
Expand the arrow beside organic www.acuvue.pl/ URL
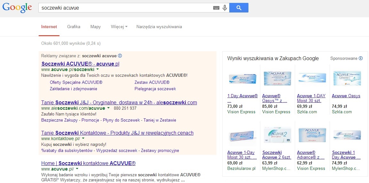pos(77,169)
